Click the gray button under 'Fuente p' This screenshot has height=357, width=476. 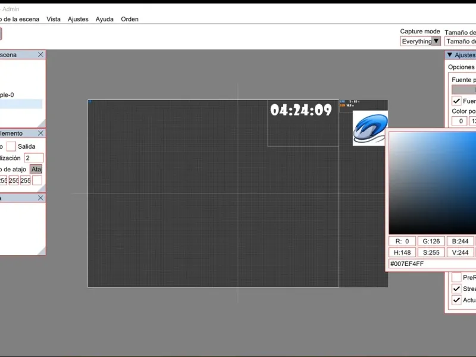tap(464, 90)
